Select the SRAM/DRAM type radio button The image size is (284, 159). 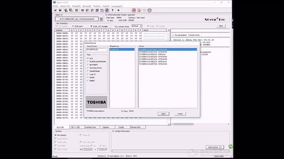pyautogui.click(x=88, y=71)
